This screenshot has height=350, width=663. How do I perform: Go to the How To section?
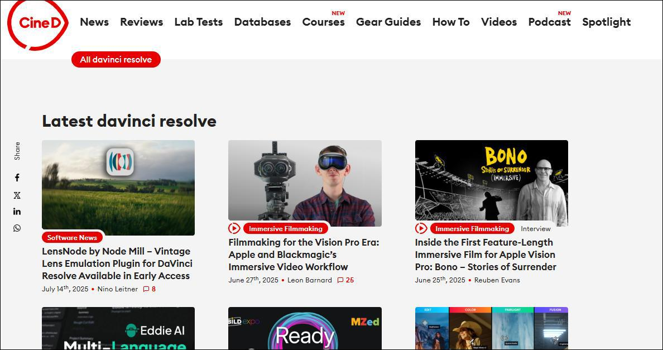click(x=451, y=22)
